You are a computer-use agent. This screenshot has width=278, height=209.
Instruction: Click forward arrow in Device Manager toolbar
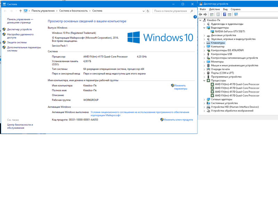205,14
